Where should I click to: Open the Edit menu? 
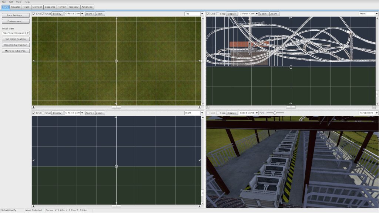(11, 2)
